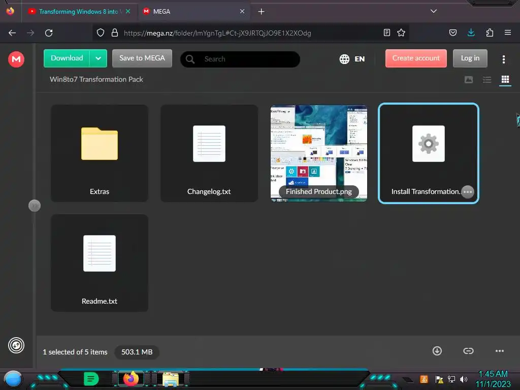This screenshot has width=520, height=390.
Task: Expand the Download options arrow
Action: (98, 58)
